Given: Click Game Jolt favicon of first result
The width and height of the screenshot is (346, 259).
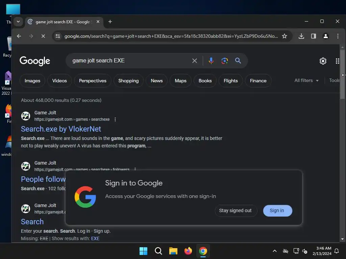Looking at the screenshot, I should click(26, 116).
